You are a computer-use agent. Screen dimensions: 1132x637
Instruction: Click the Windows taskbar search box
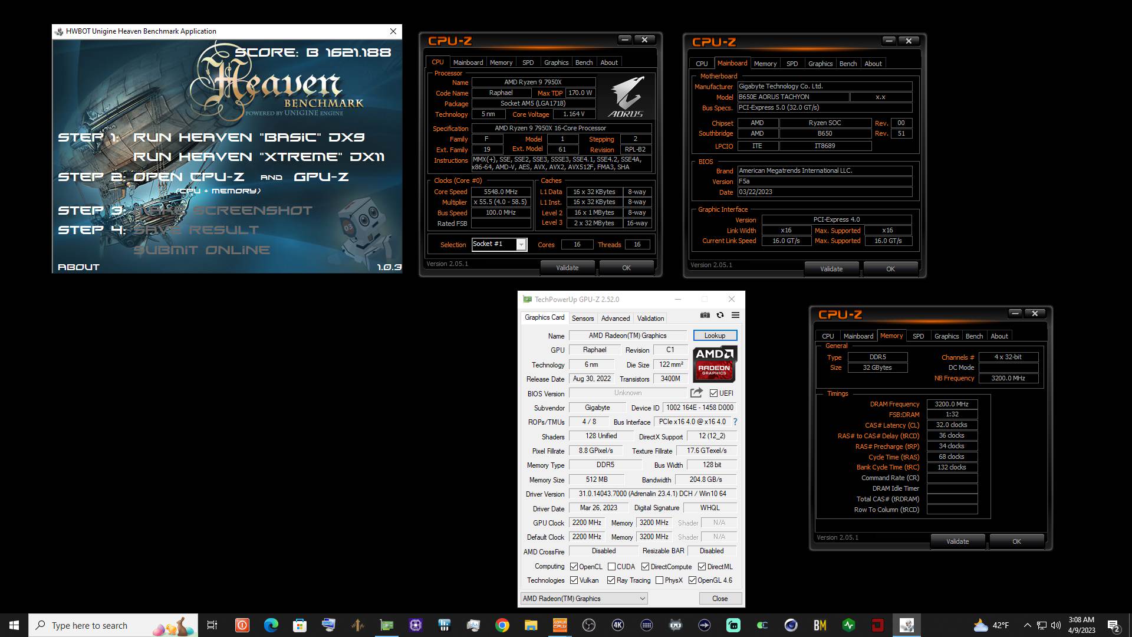point(113,625)
